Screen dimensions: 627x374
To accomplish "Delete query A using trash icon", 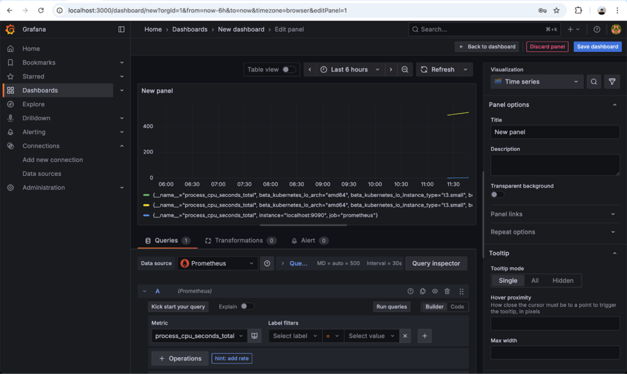I will pyautogui.click(x=447, y=291).
